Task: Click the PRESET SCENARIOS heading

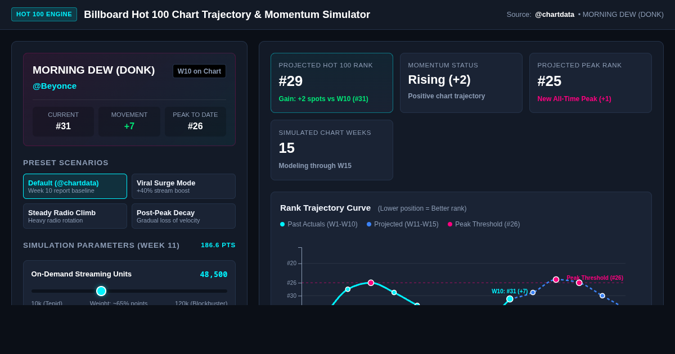Action: click(x=66, y=163)
